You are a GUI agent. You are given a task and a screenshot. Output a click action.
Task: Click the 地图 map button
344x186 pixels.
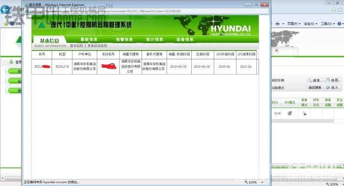click(332, 80)
